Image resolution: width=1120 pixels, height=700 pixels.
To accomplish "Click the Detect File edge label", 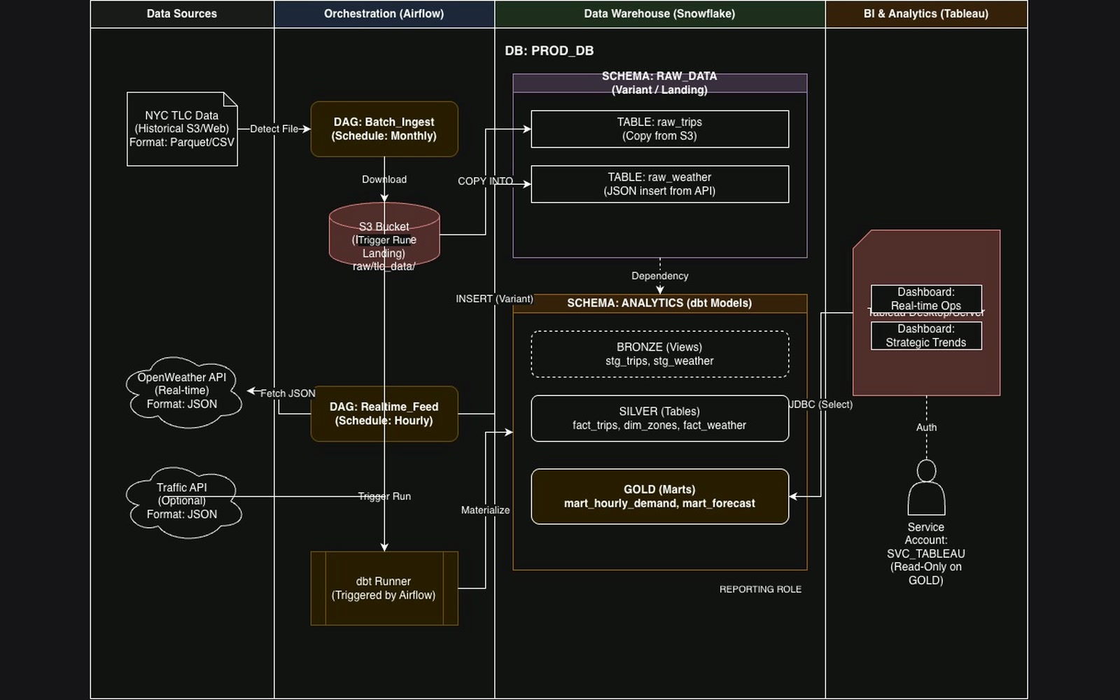I will [274, 129].
